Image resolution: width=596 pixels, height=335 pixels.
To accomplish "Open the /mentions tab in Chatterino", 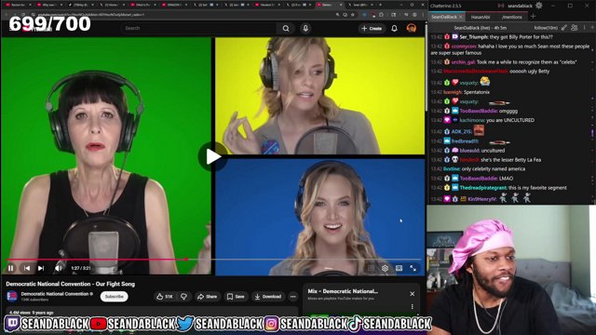I will 511,17.
